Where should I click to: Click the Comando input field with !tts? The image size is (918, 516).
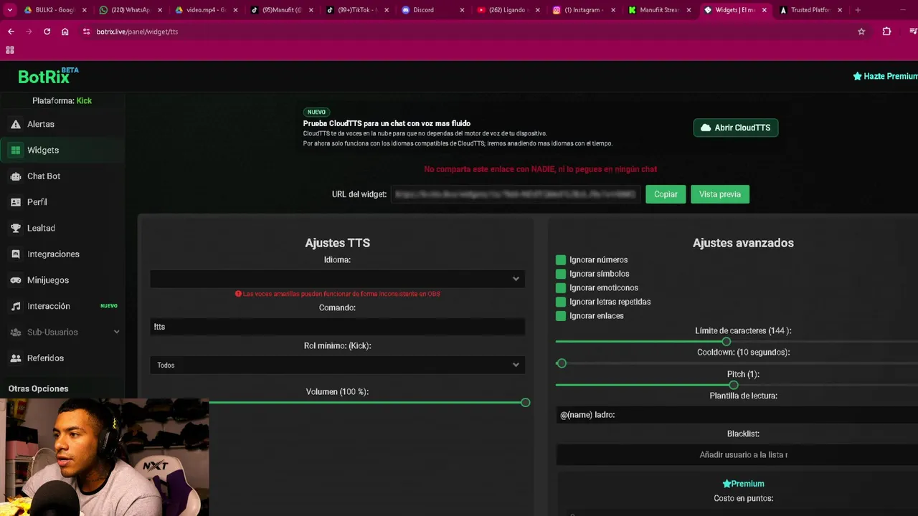point(337,327)
